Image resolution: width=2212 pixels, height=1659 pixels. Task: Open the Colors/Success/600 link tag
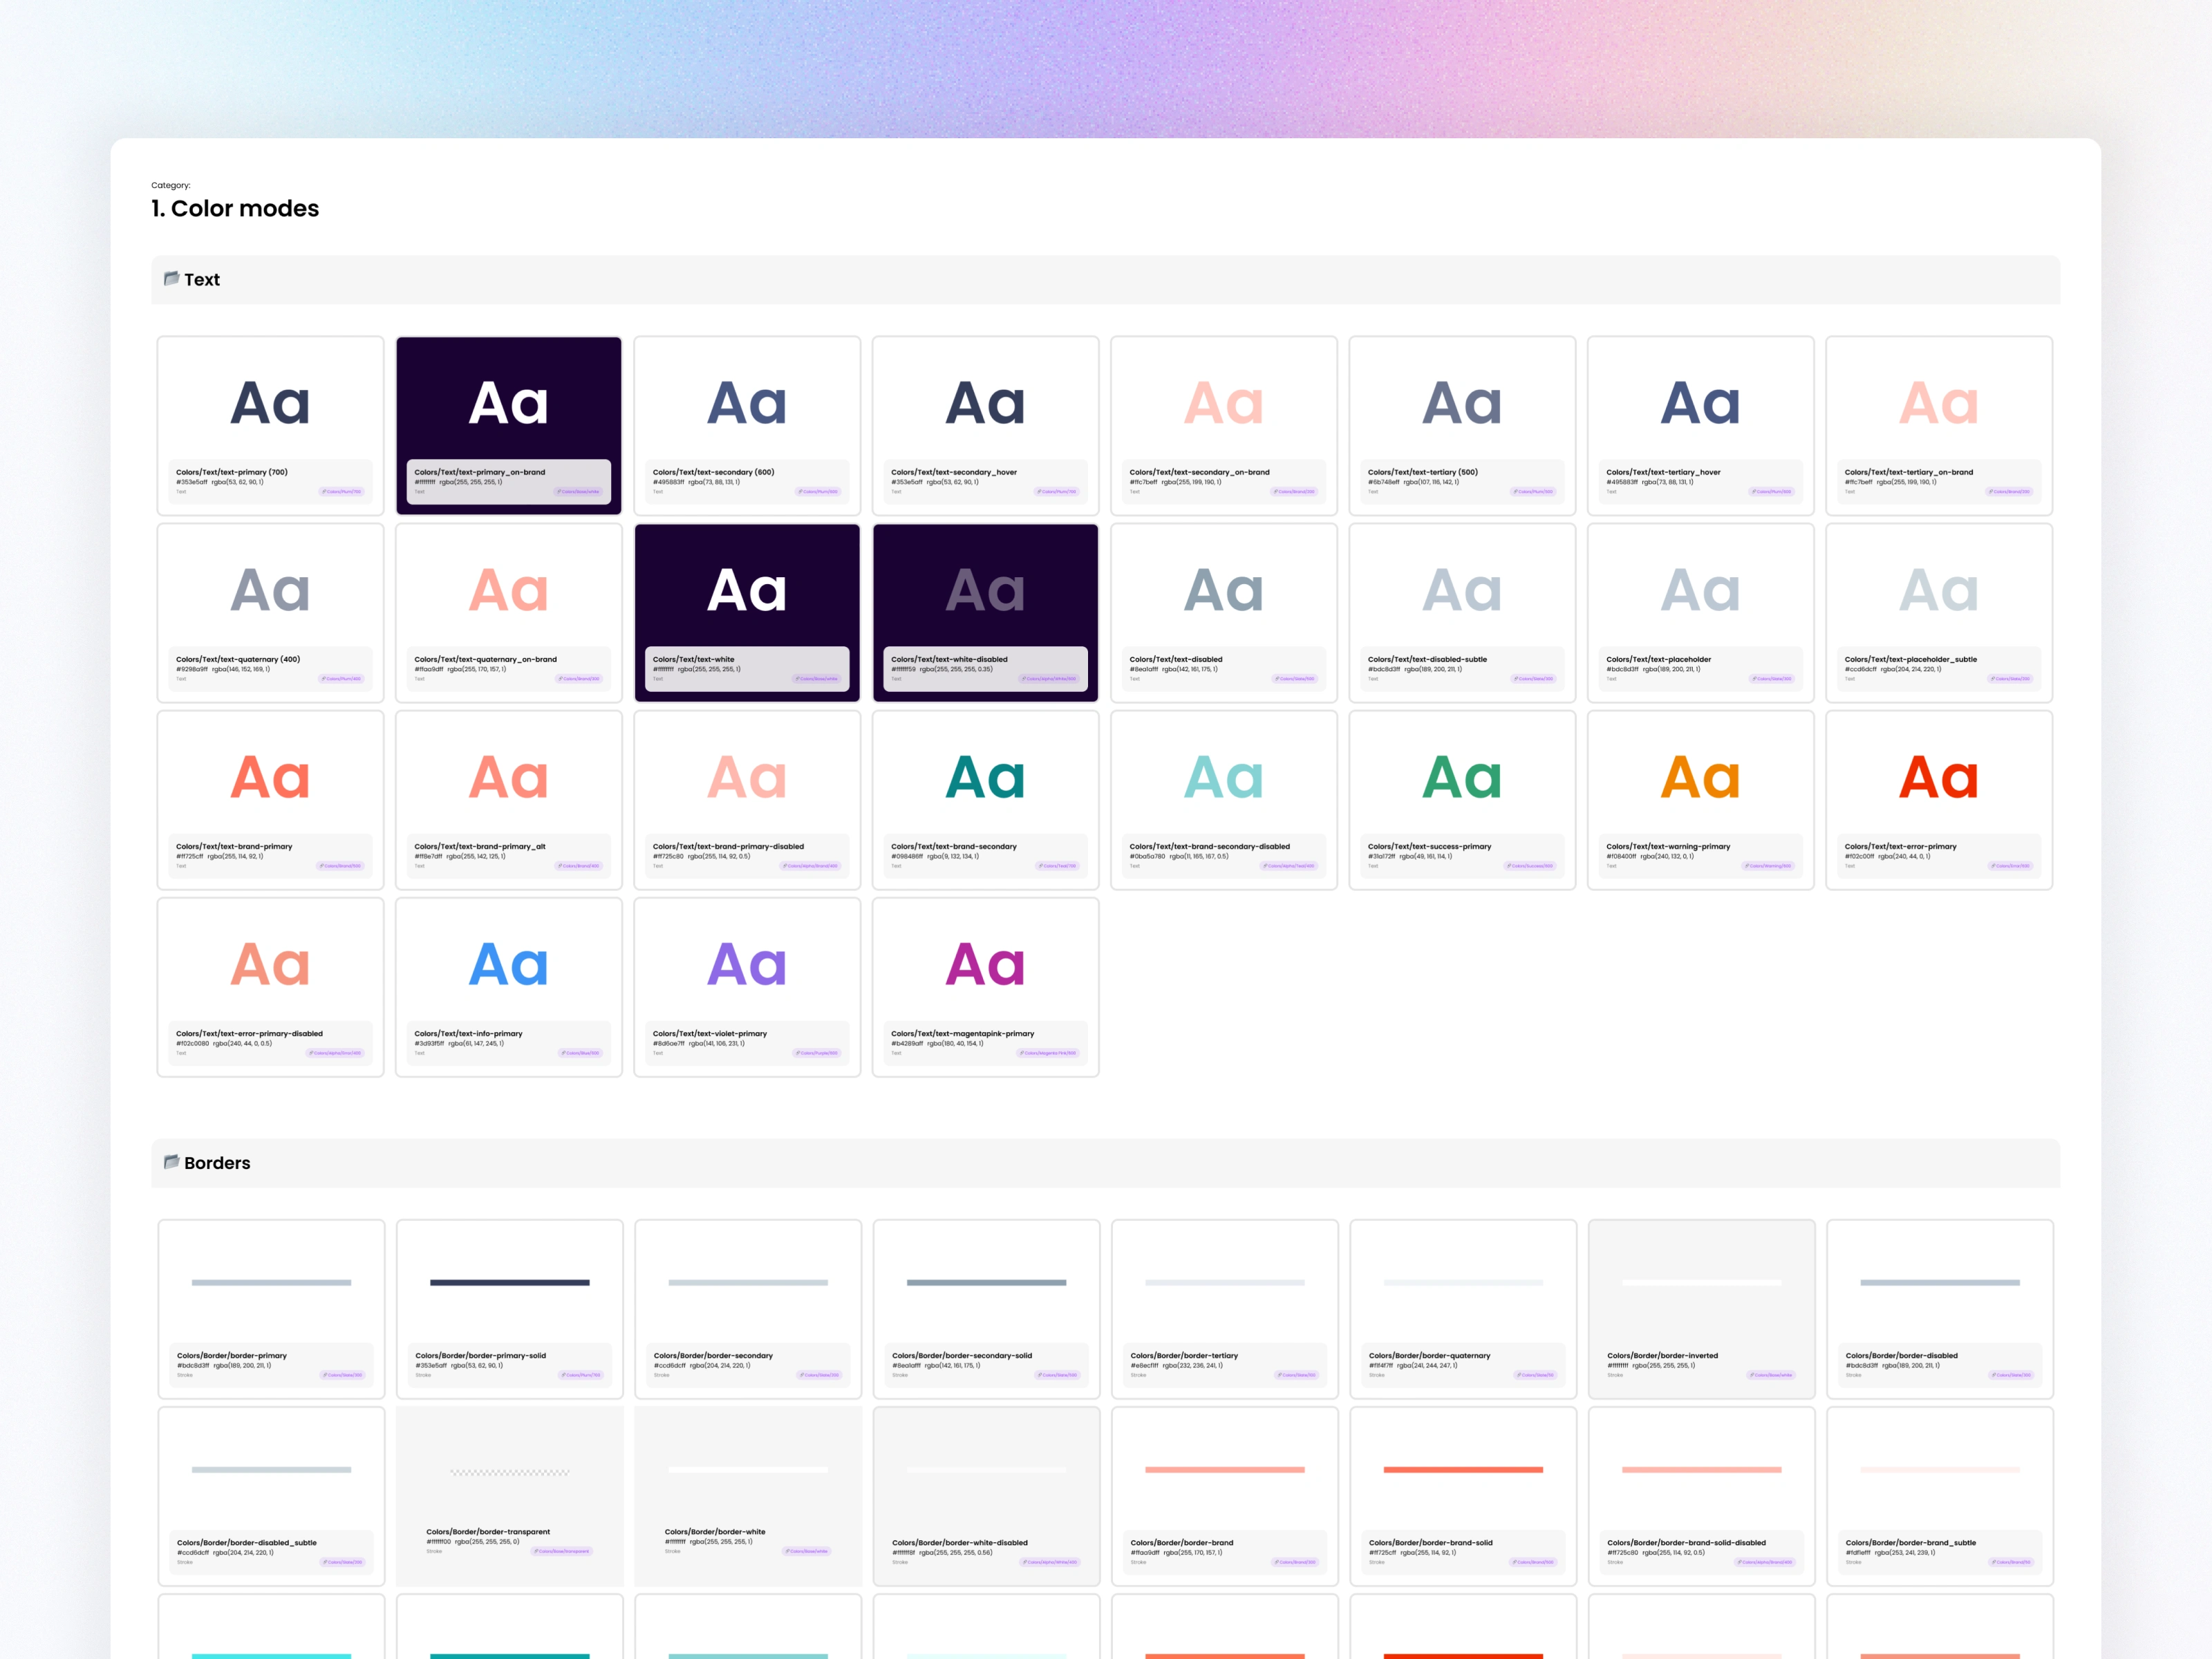pyautogui.click(x=1530, y=866)
